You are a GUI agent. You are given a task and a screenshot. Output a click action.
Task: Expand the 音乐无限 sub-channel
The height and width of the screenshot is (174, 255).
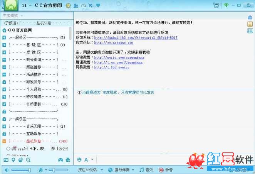pyautogui.click(x=4, y=127)
